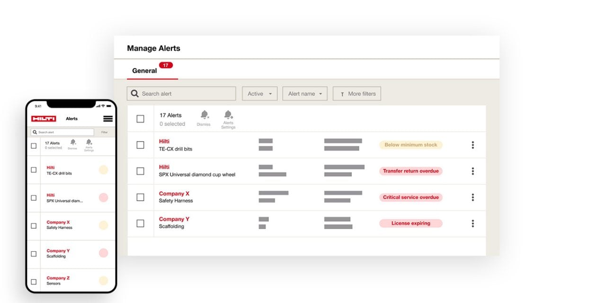Image resolution: width=606 pixels, height=303 pixels.
Task: Tap Company Z on the phone list
Action: click(58, 278)
